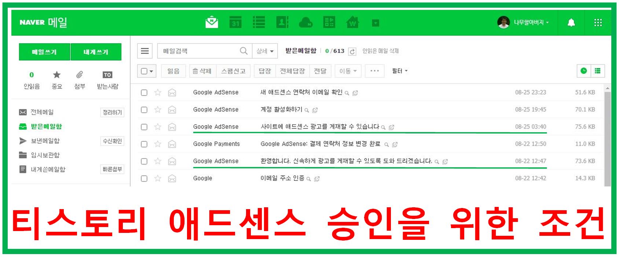Image resolution: width=619 pixels, height=257 pixels.
Task: Filter by 첨부 paperclip icon
Action: coord(80,80)
